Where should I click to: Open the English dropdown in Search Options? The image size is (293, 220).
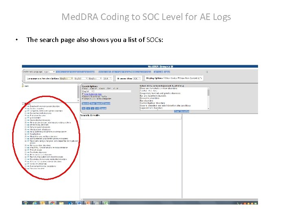click(87, 91)
